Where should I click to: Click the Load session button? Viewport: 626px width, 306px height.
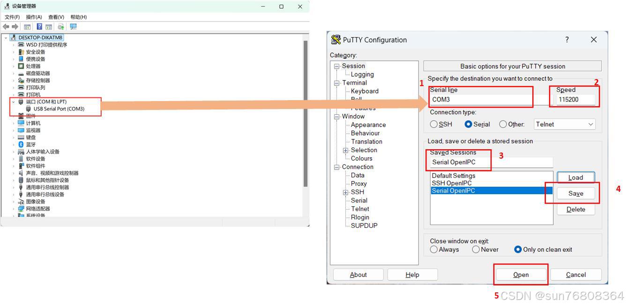576,177
